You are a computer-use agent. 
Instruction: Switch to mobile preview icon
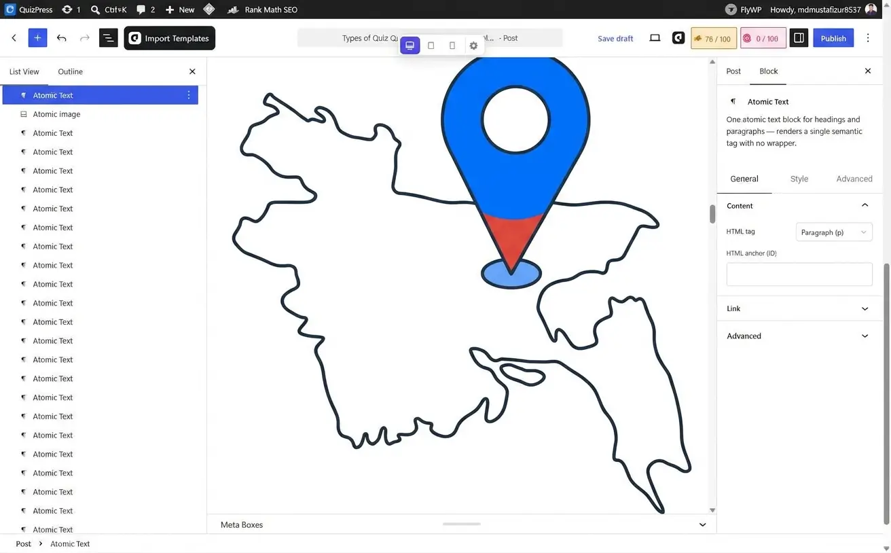click(452, 46)
